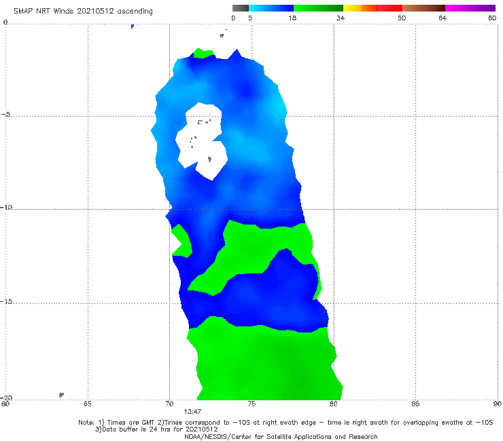Click the color bar value label 18
The image size is (503, 441).
(292, 18)
